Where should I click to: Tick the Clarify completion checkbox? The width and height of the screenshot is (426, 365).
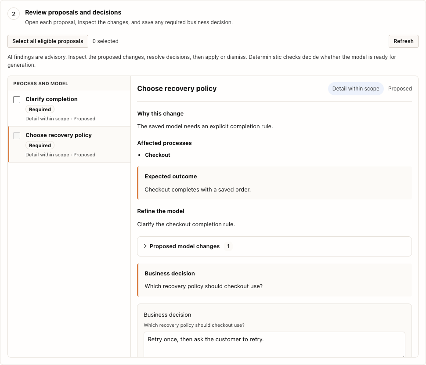point(17,100)
